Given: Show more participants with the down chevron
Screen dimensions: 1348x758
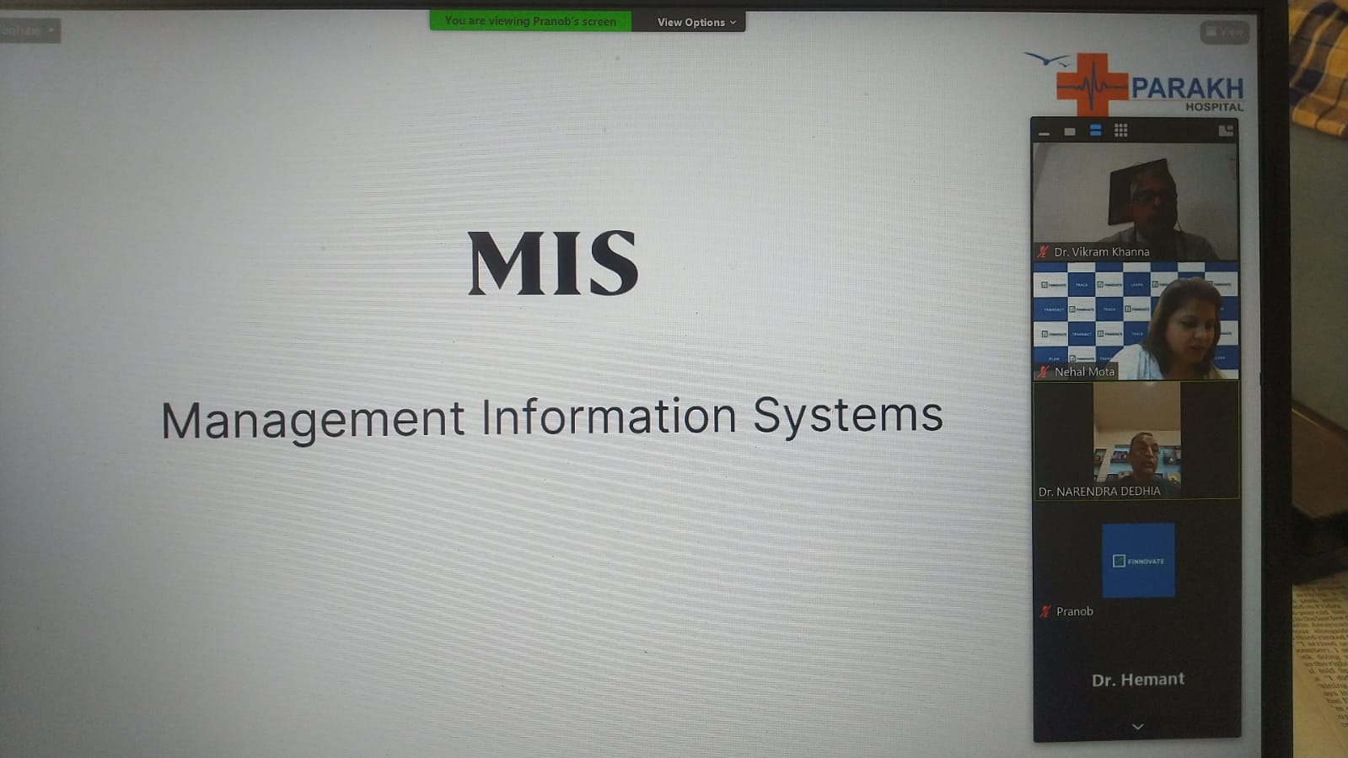Looking at the screenshot, I should (1137, 727).
